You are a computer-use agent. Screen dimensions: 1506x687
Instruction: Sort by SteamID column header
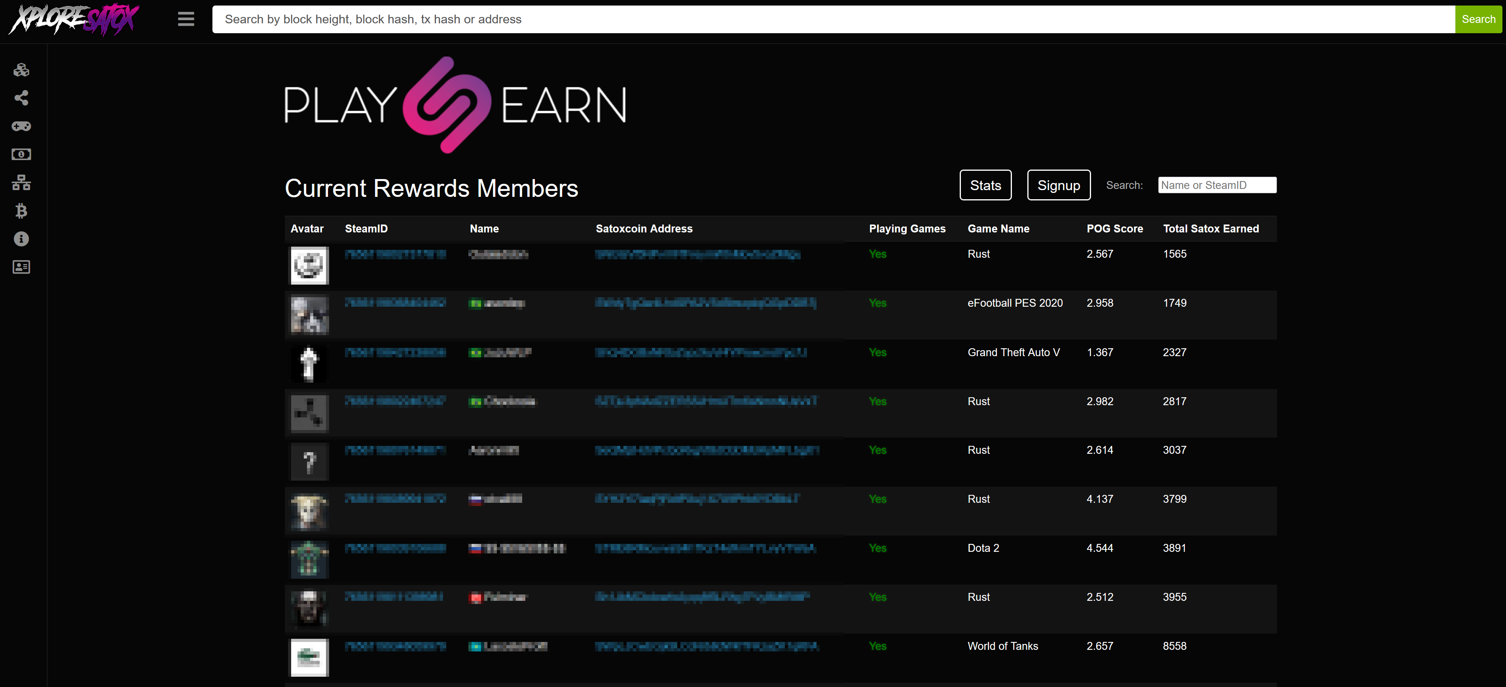coord(366,229)
